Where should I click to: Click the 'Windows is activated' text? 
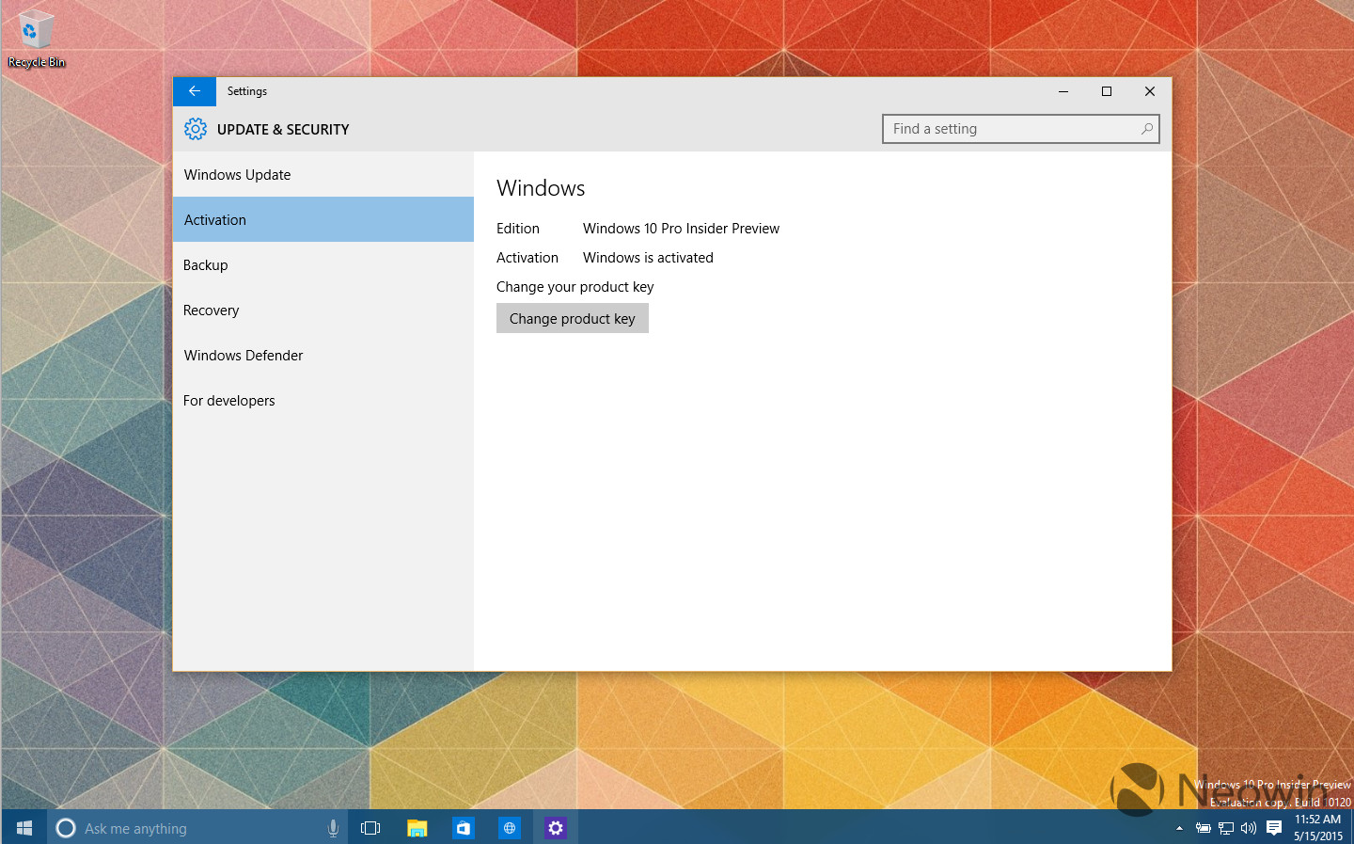(648, 258)
